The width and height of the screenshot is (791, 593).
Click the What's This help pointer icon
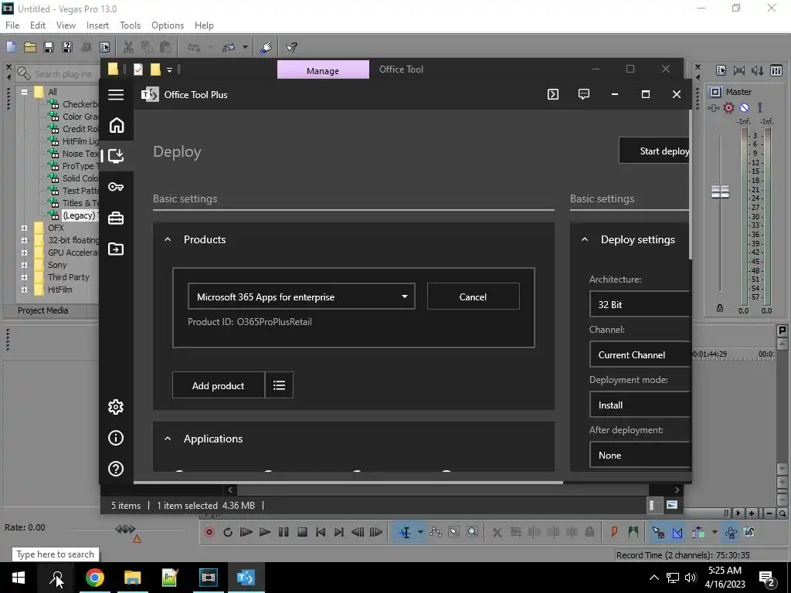tap(291, 47)
